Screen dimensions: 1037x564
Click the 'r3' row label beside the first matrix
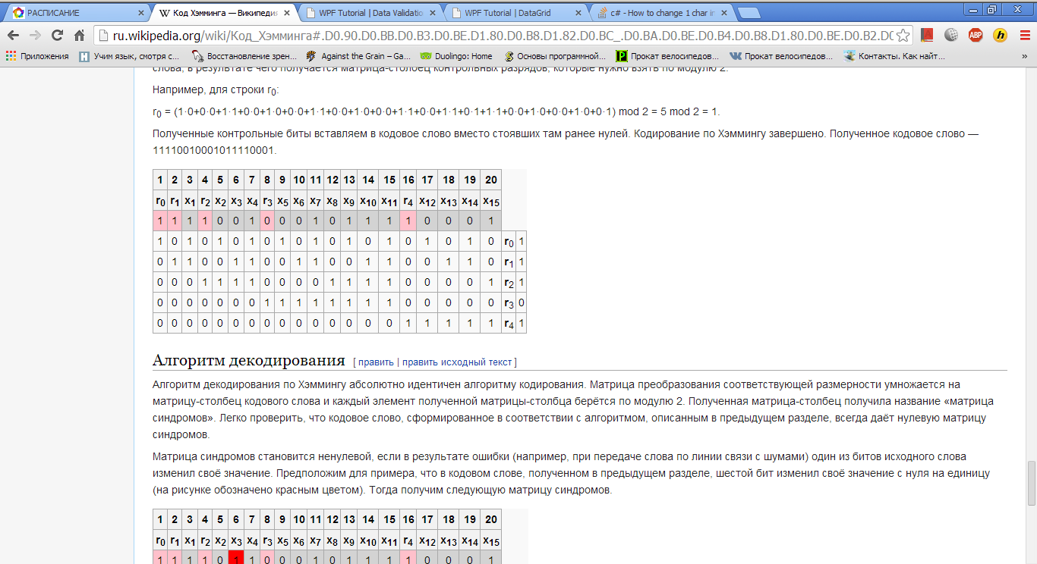(509, 303)
